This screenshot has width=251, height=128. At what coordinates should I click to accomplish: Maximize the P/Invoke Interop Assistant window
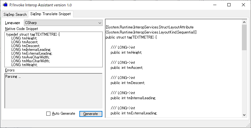tap(229, 5)
